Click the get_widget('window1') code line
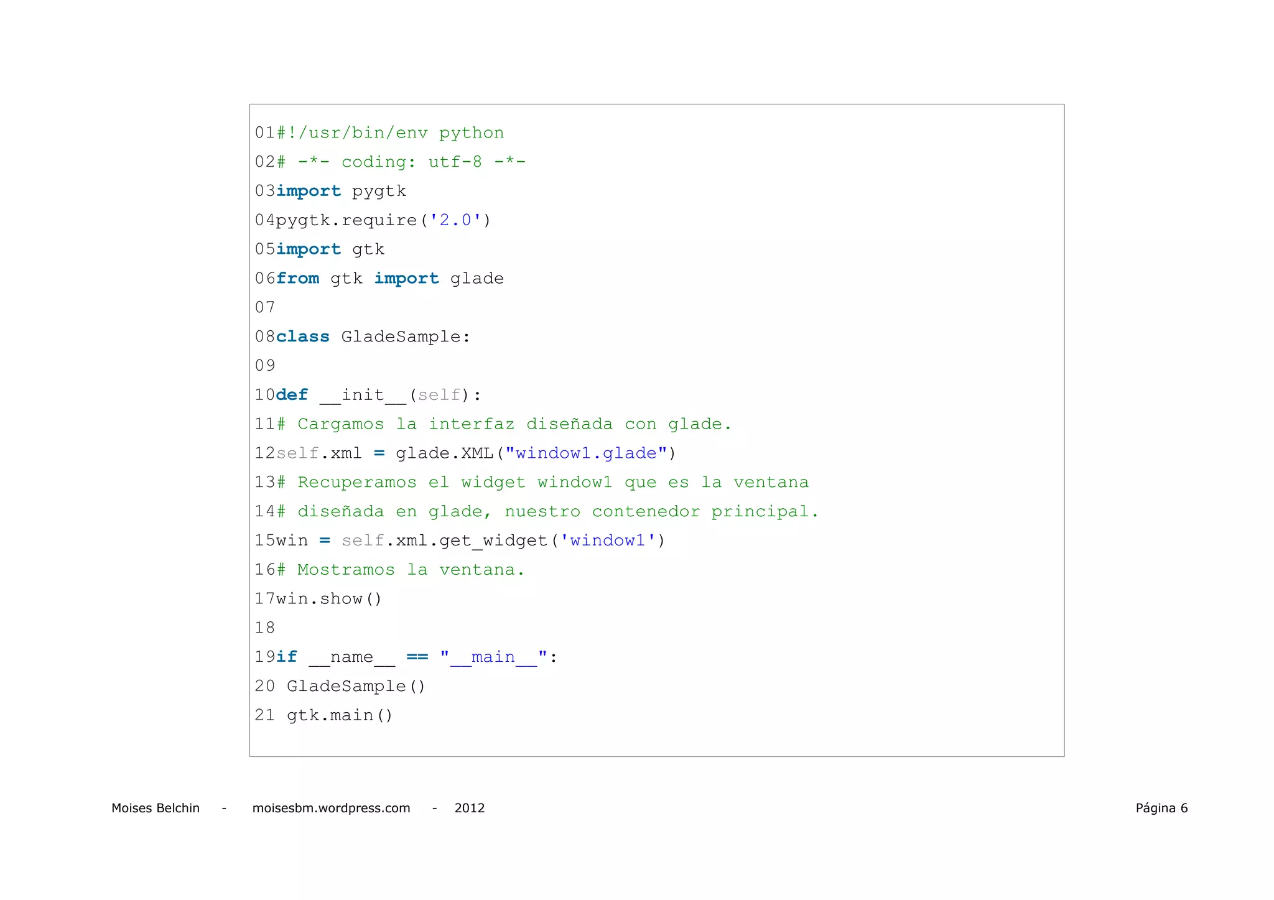The image size is (1274, 900). point(470,540)
